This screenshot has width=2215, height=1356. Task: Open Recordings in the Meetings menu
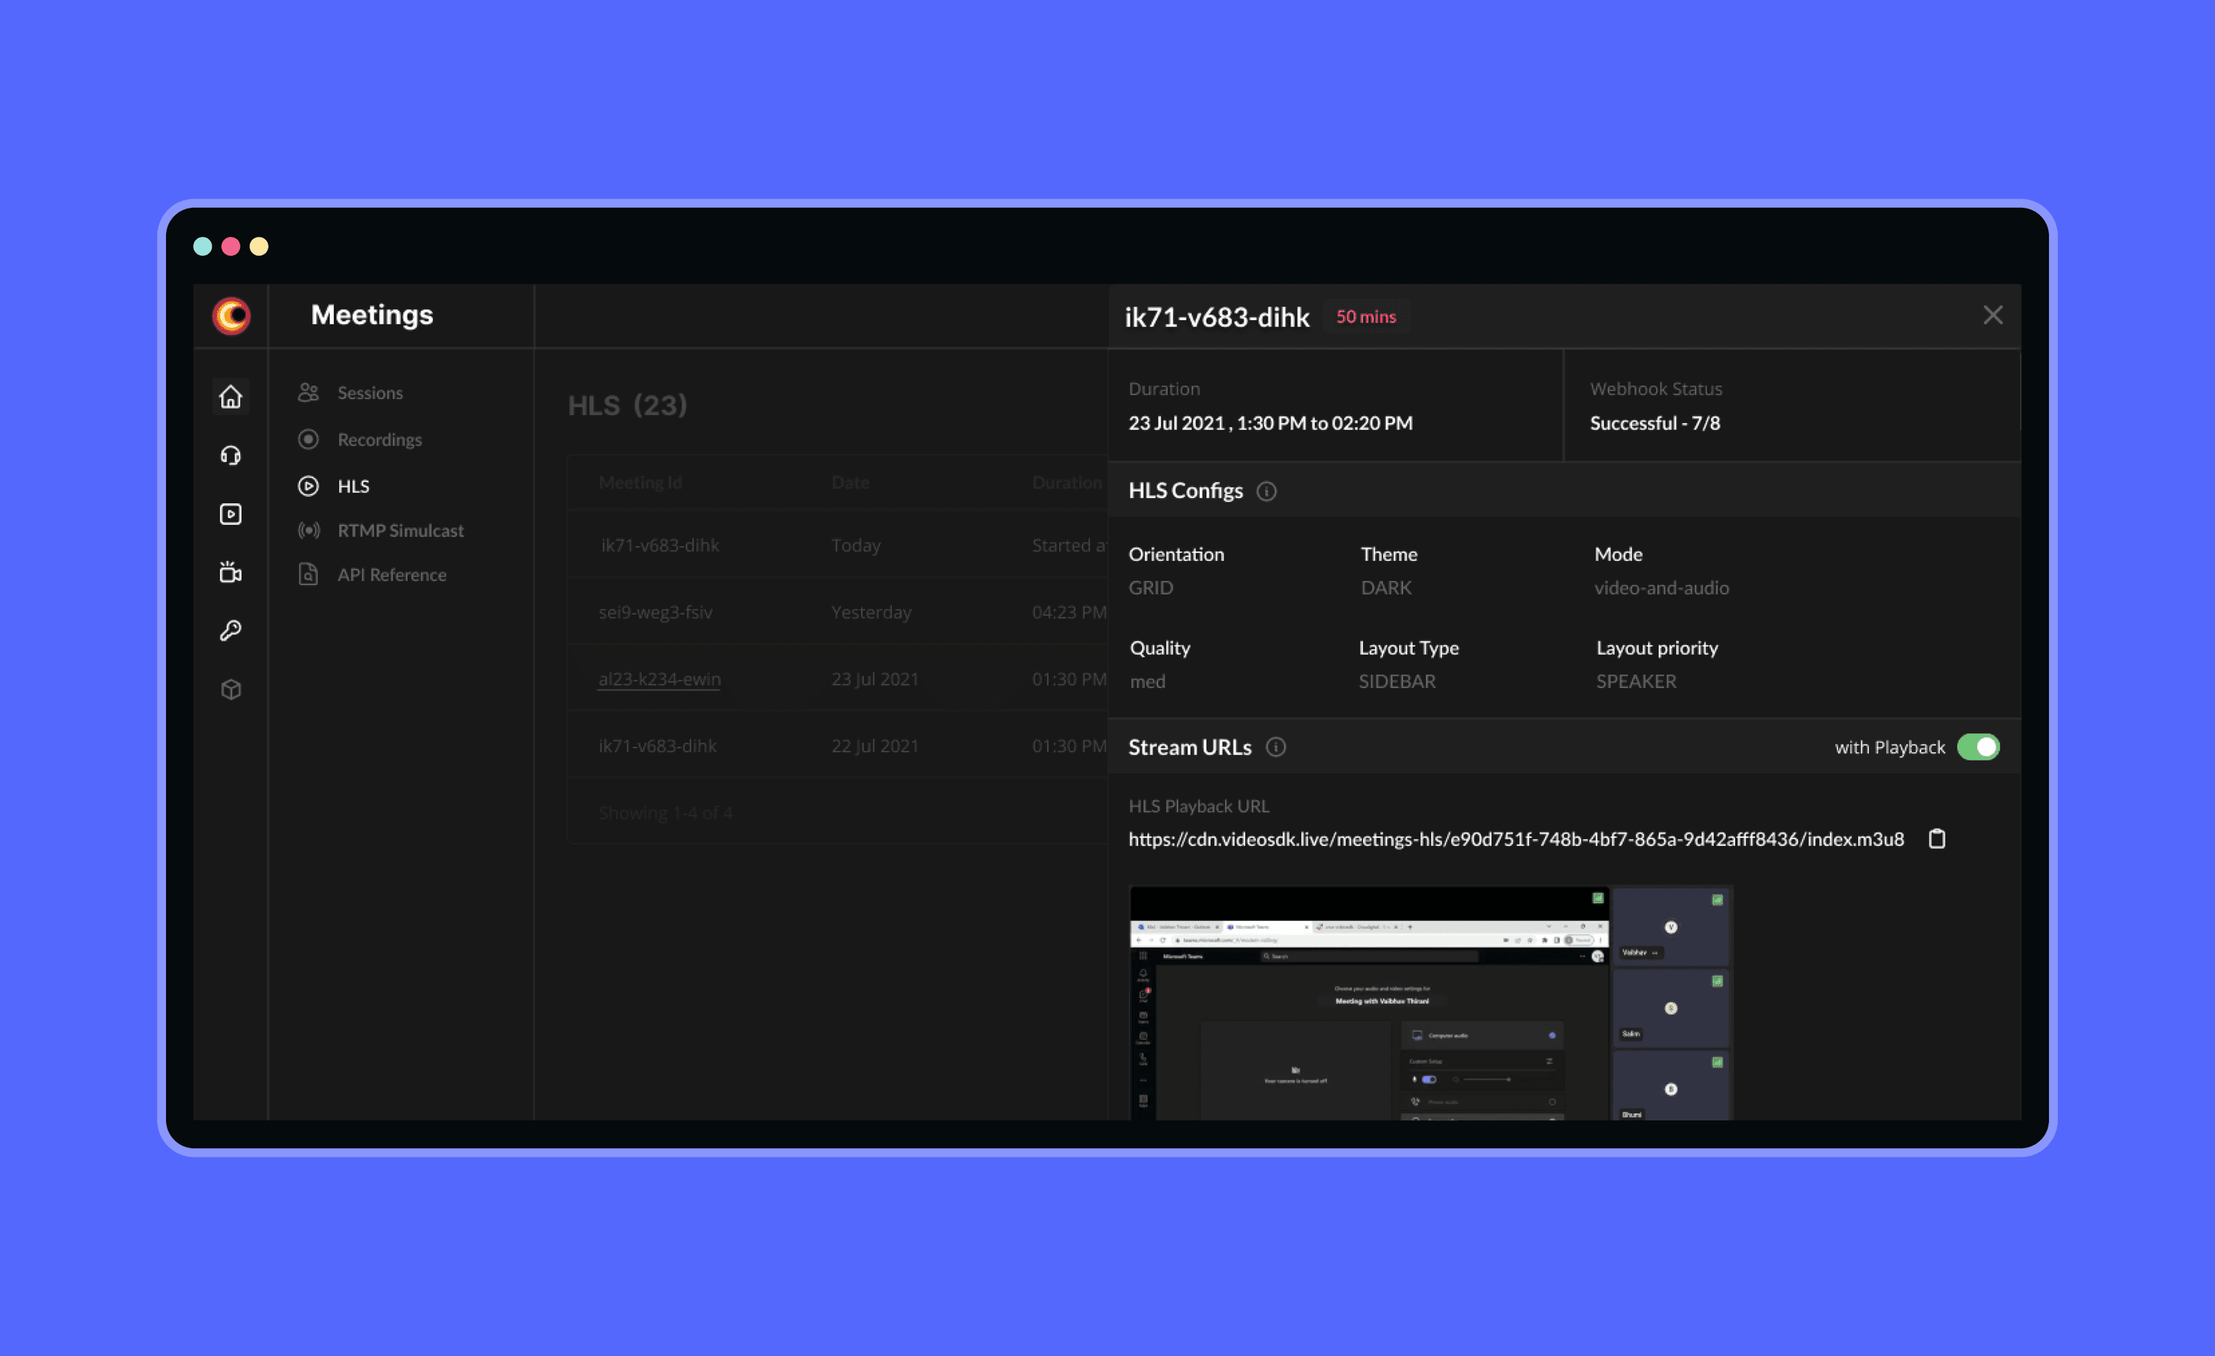[x=379, y=439]
